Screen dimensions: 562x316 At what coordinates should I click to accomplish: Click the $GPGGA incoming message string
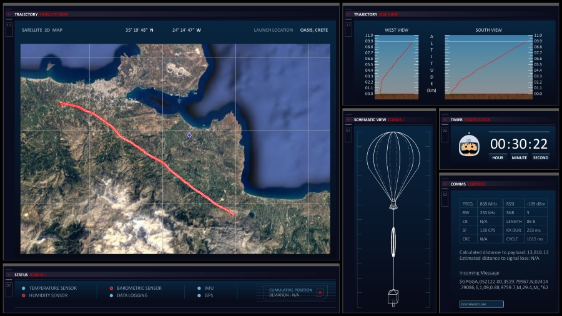(x=503, y=285)
